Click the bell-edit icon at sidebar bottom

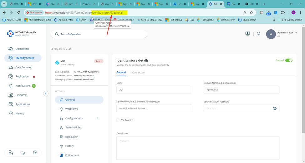tap(23, 152)
